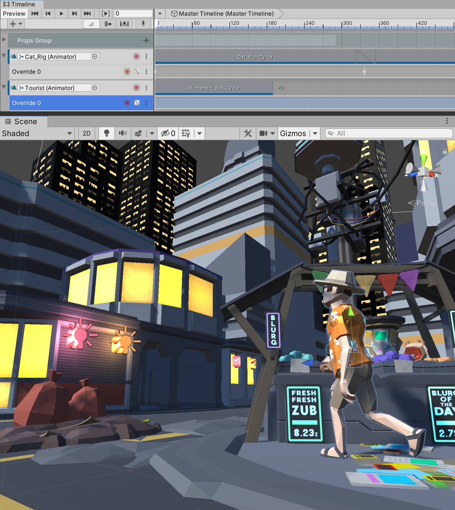Open the Gizmos dropdown arrow

point(315,134)
